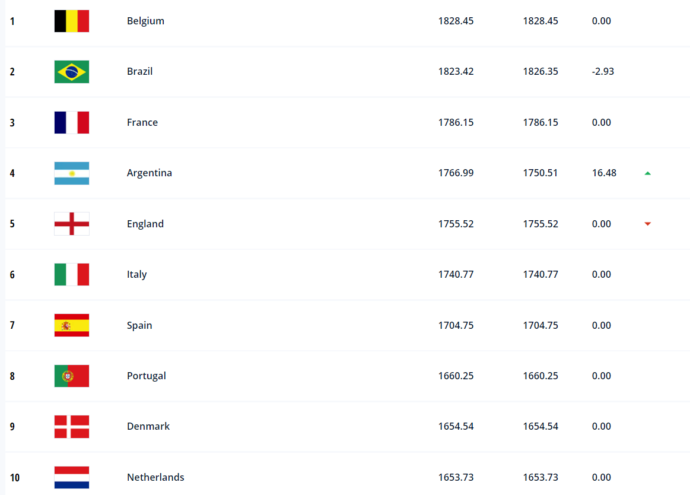The image size is (690, 495).
Task: Open the Belgium team link
Action: click(x=145, y=21)
